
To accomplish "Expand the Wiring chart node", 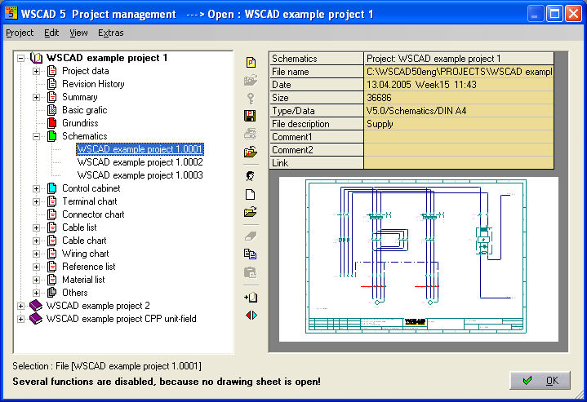I will point(36,254).
